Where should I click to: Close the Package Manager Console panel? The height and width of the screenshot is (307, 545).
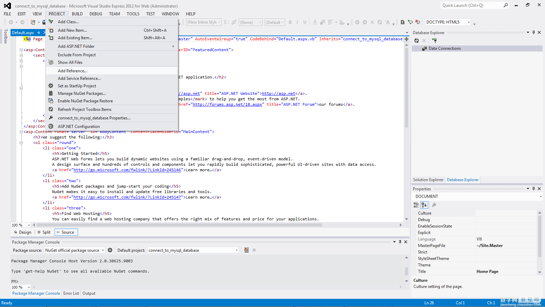point(406,242)
